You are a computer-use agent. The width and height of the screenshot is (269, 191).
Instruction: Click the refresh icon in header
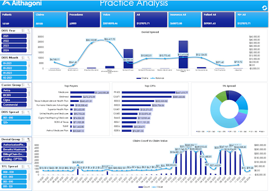click(264, 8)
